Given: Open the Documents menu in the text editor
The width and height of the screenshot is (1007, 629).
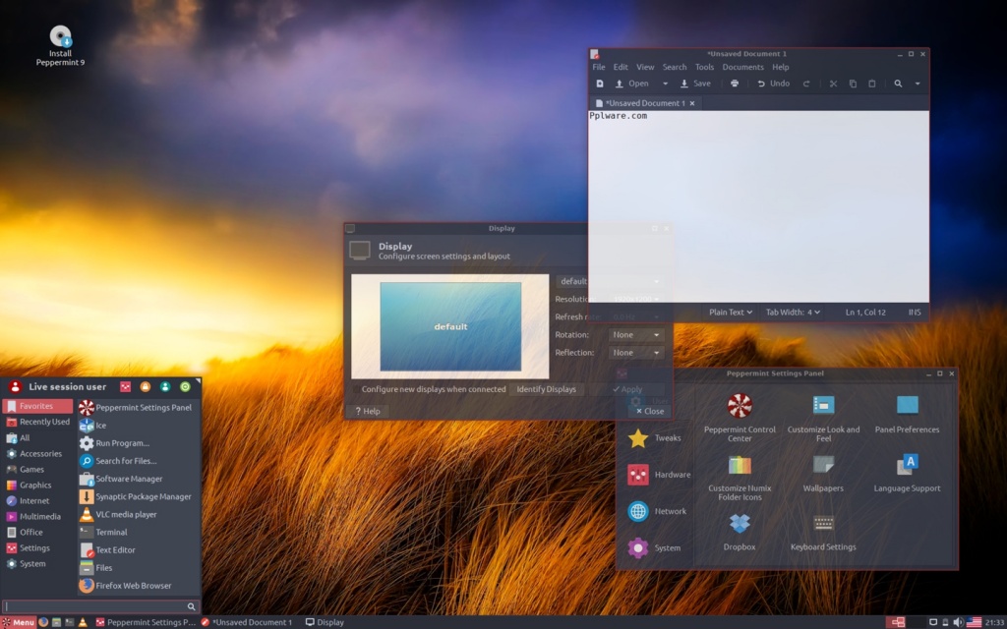Looking at the screenshot, I should pyautogui.click(x=742, y=67).
